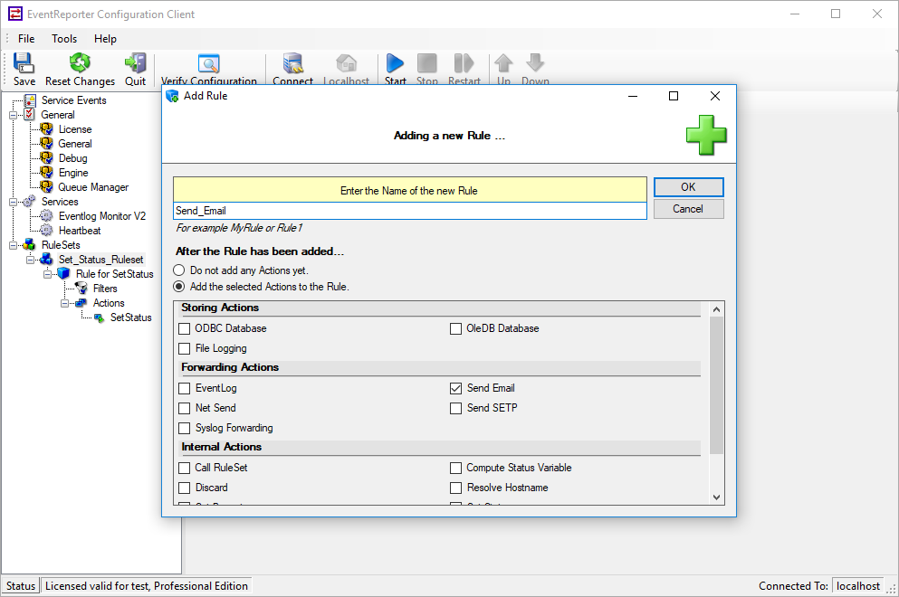Cancel the Add Rule dialog
Screen dimensions: 899x597
689,209
